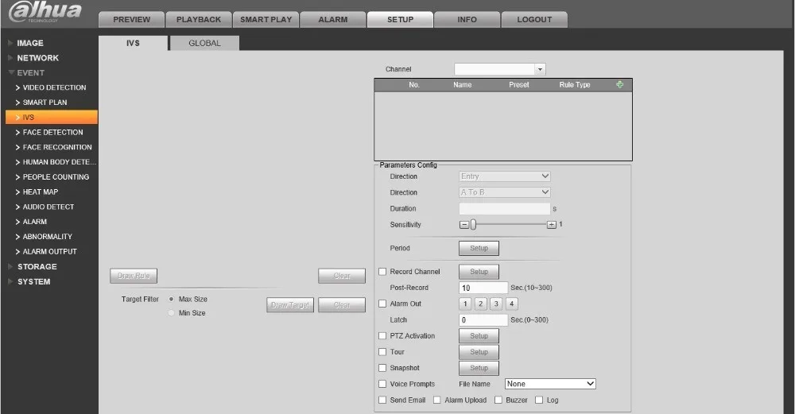
Task: Select Alarm Out channel 2
Action: 481,304
